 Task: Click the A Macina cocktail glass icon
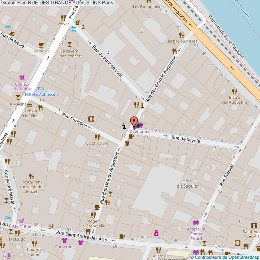(18, 97)
